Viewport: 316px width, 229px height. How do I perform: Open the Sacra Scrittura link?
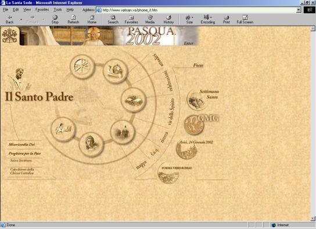point(21,160)
